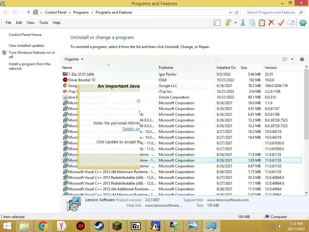Open the Edit menu
Image resolution: width=309 pixels, height=232 pixels.
coord(19,23)
